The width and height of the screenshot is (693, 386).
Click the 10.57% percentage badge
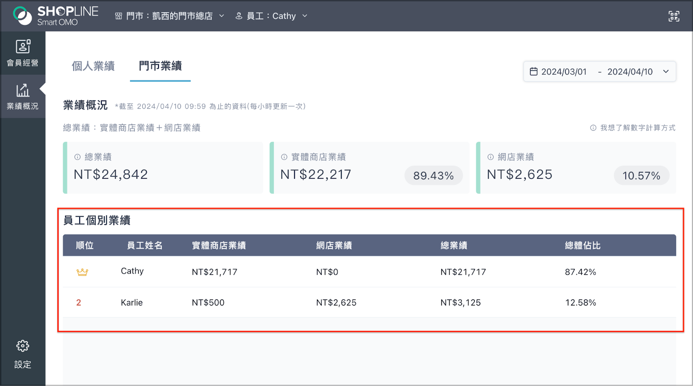tap(641, 176)
